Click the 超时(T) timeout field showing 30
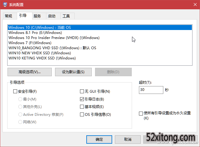Viewport: 200px width, 147px height. pos(151,90)
